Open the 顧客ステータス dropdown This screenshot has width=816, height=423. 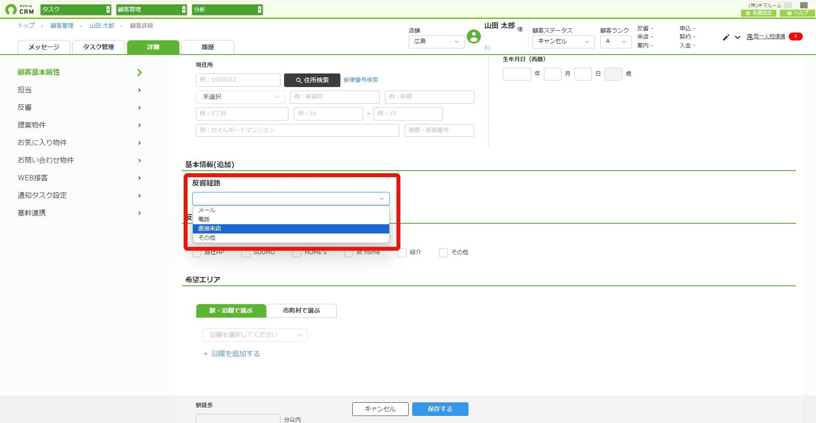[563, 41]
